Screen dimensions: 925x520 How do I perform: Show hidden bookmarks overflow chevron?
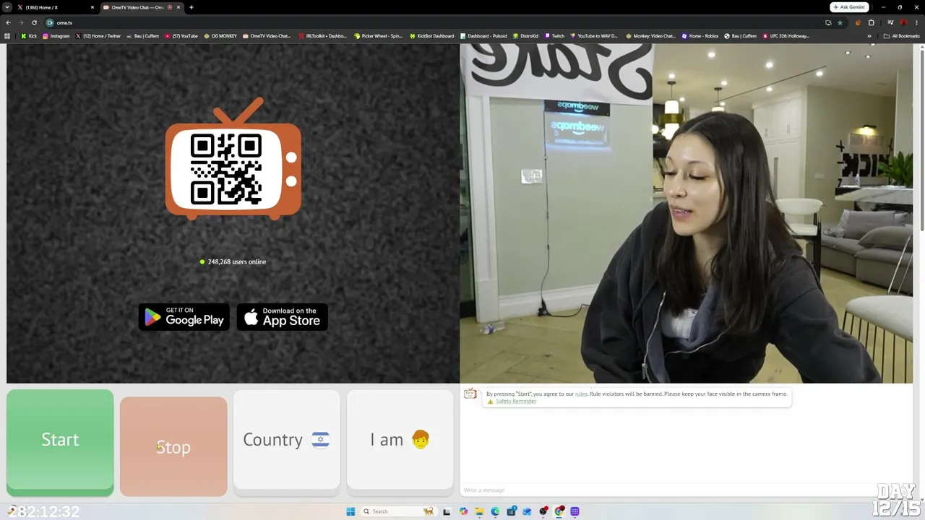pyautogui.click(x=869, y=36)
